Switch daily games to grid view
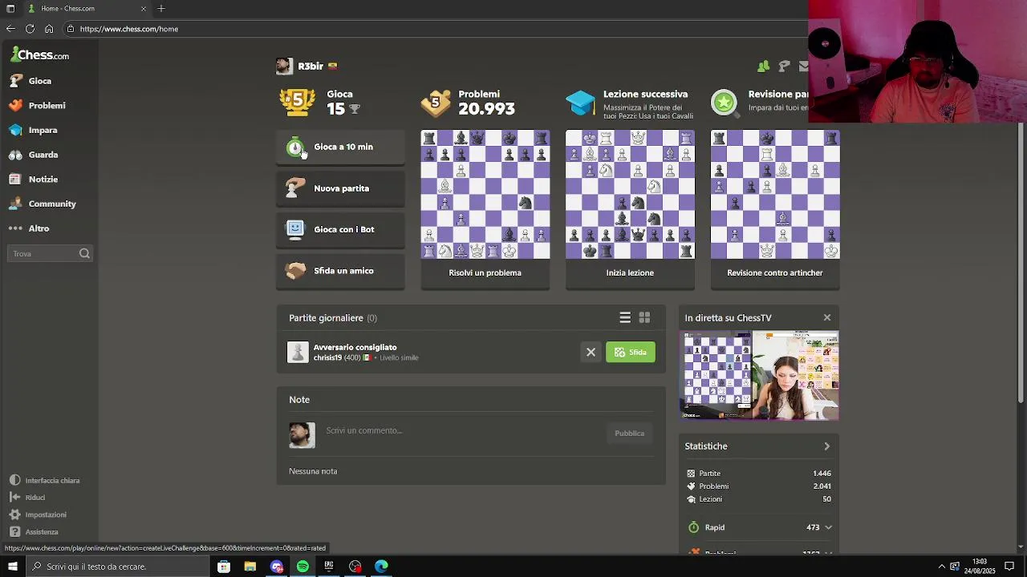This screenshot has height=577, width=1027. coord(644,318)
